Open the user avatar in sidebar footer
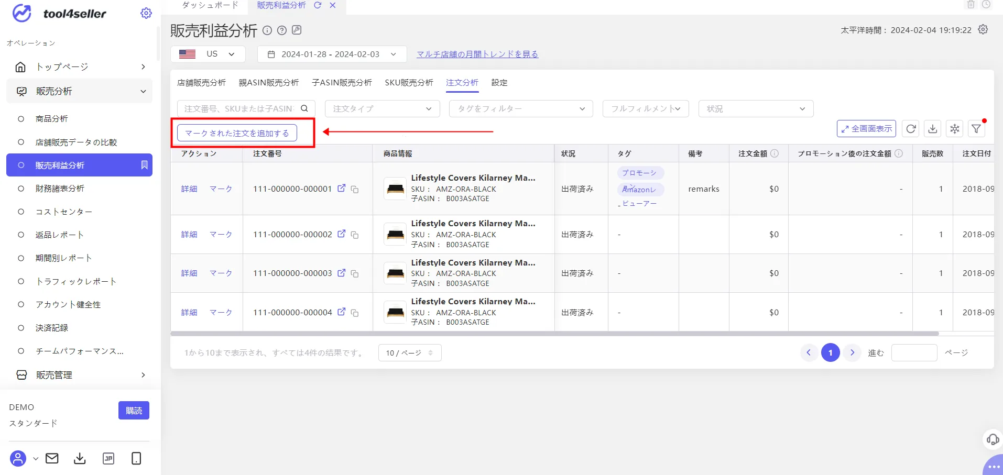 click(x=18, y=458)
